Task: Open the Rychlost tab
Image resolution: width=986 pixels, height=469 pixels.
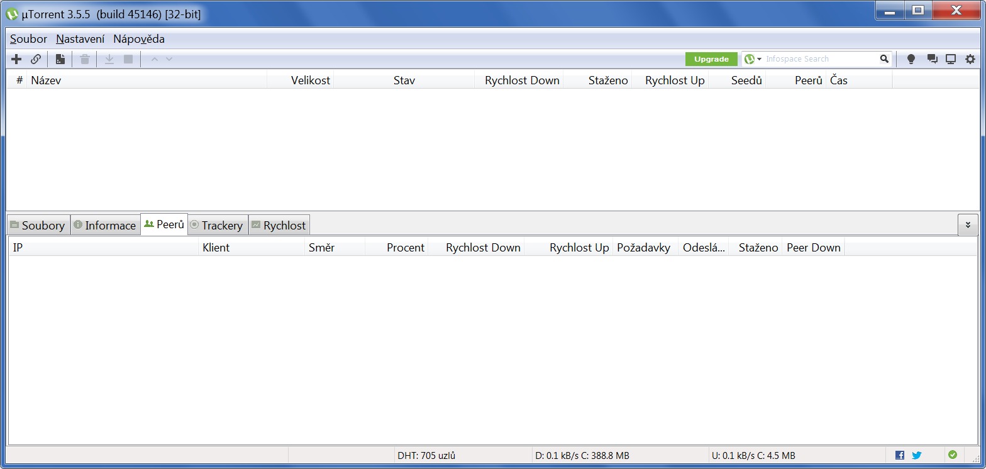Action: [x=279, y=225]
